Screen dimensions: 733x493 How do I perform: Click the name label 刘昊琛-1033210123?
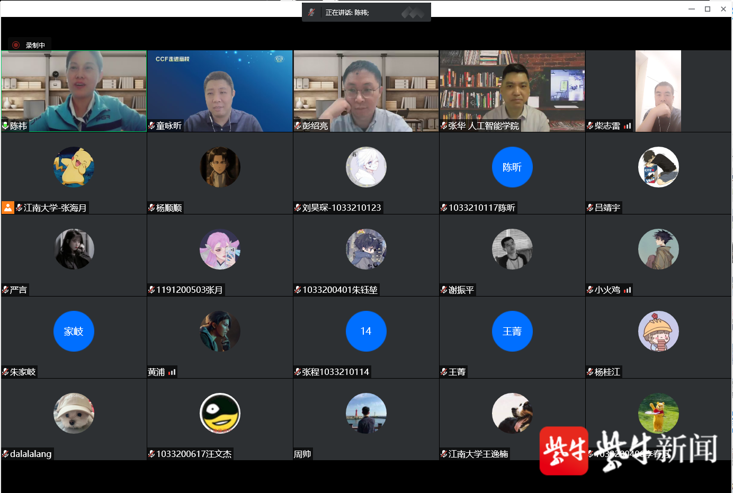point(342,208)
